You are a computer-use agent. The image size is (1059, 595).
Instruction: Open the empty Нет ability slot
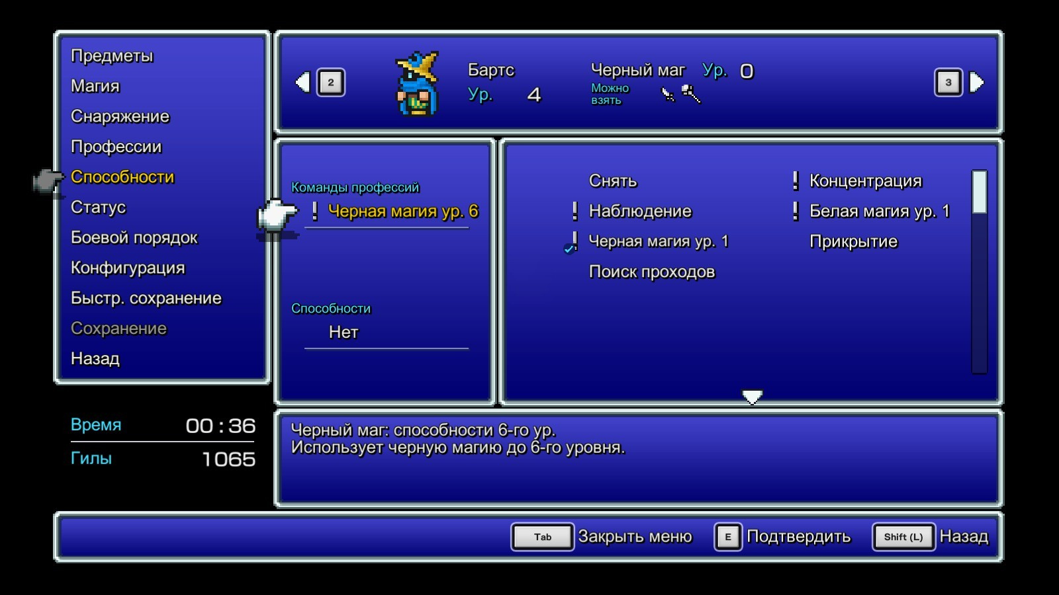point(344,333)
